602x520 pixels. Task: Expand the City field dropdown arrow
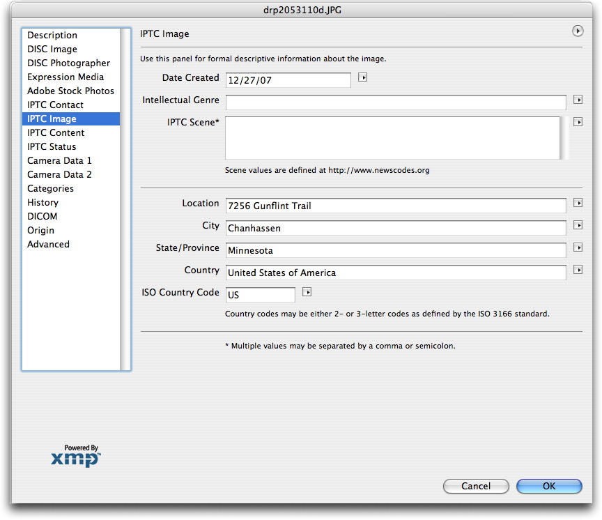coord(578,226)
